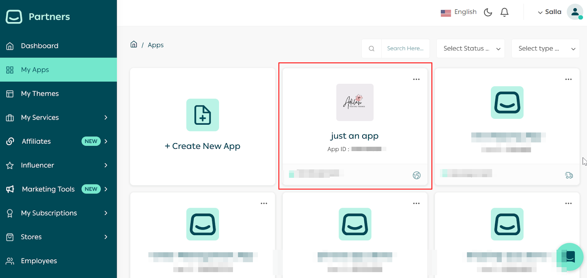Open three-dot menu on just an app card
The image size is (587, 278).
(x=416, y=79)
